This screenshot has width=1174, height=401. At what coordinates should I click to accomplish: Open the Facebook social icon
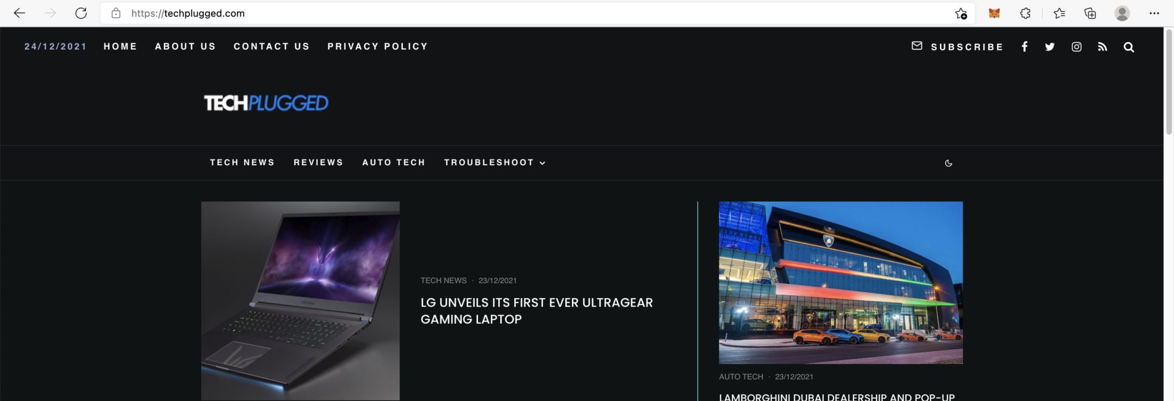coord(1024,47)
